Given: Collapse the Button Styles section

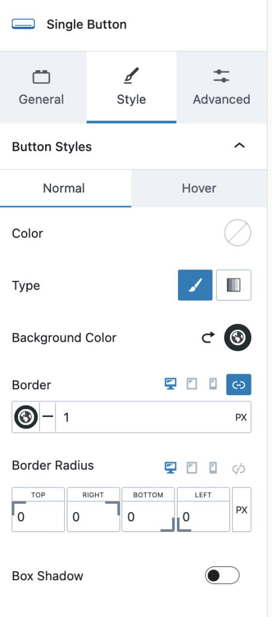Looking at the screenshot, I should [x=240, y=146].
